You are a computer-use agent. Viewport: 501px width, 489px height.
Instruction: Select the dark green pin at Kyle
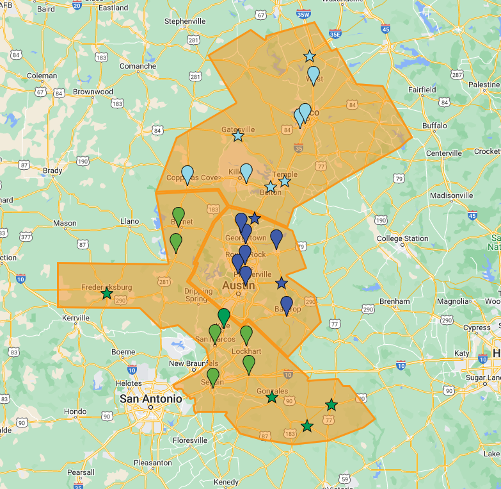(x=224, y=319)
